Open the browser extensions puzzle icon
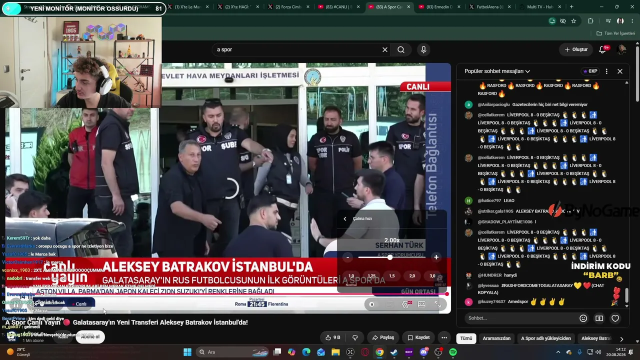This screenshot has width=640, height=360. (x=590, y=21)
